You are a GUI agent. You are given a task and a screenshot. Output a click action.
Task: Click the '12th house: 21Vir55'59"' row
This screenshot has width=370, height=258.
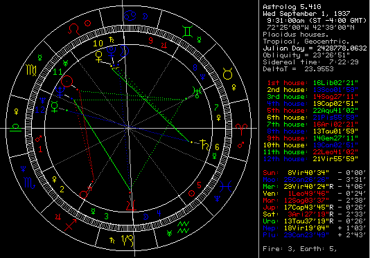coord(310,159)
